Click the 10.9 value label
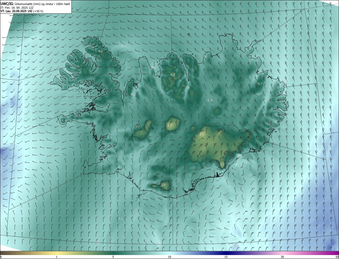This screenshot has width=339, height=259. click(236, 246)
